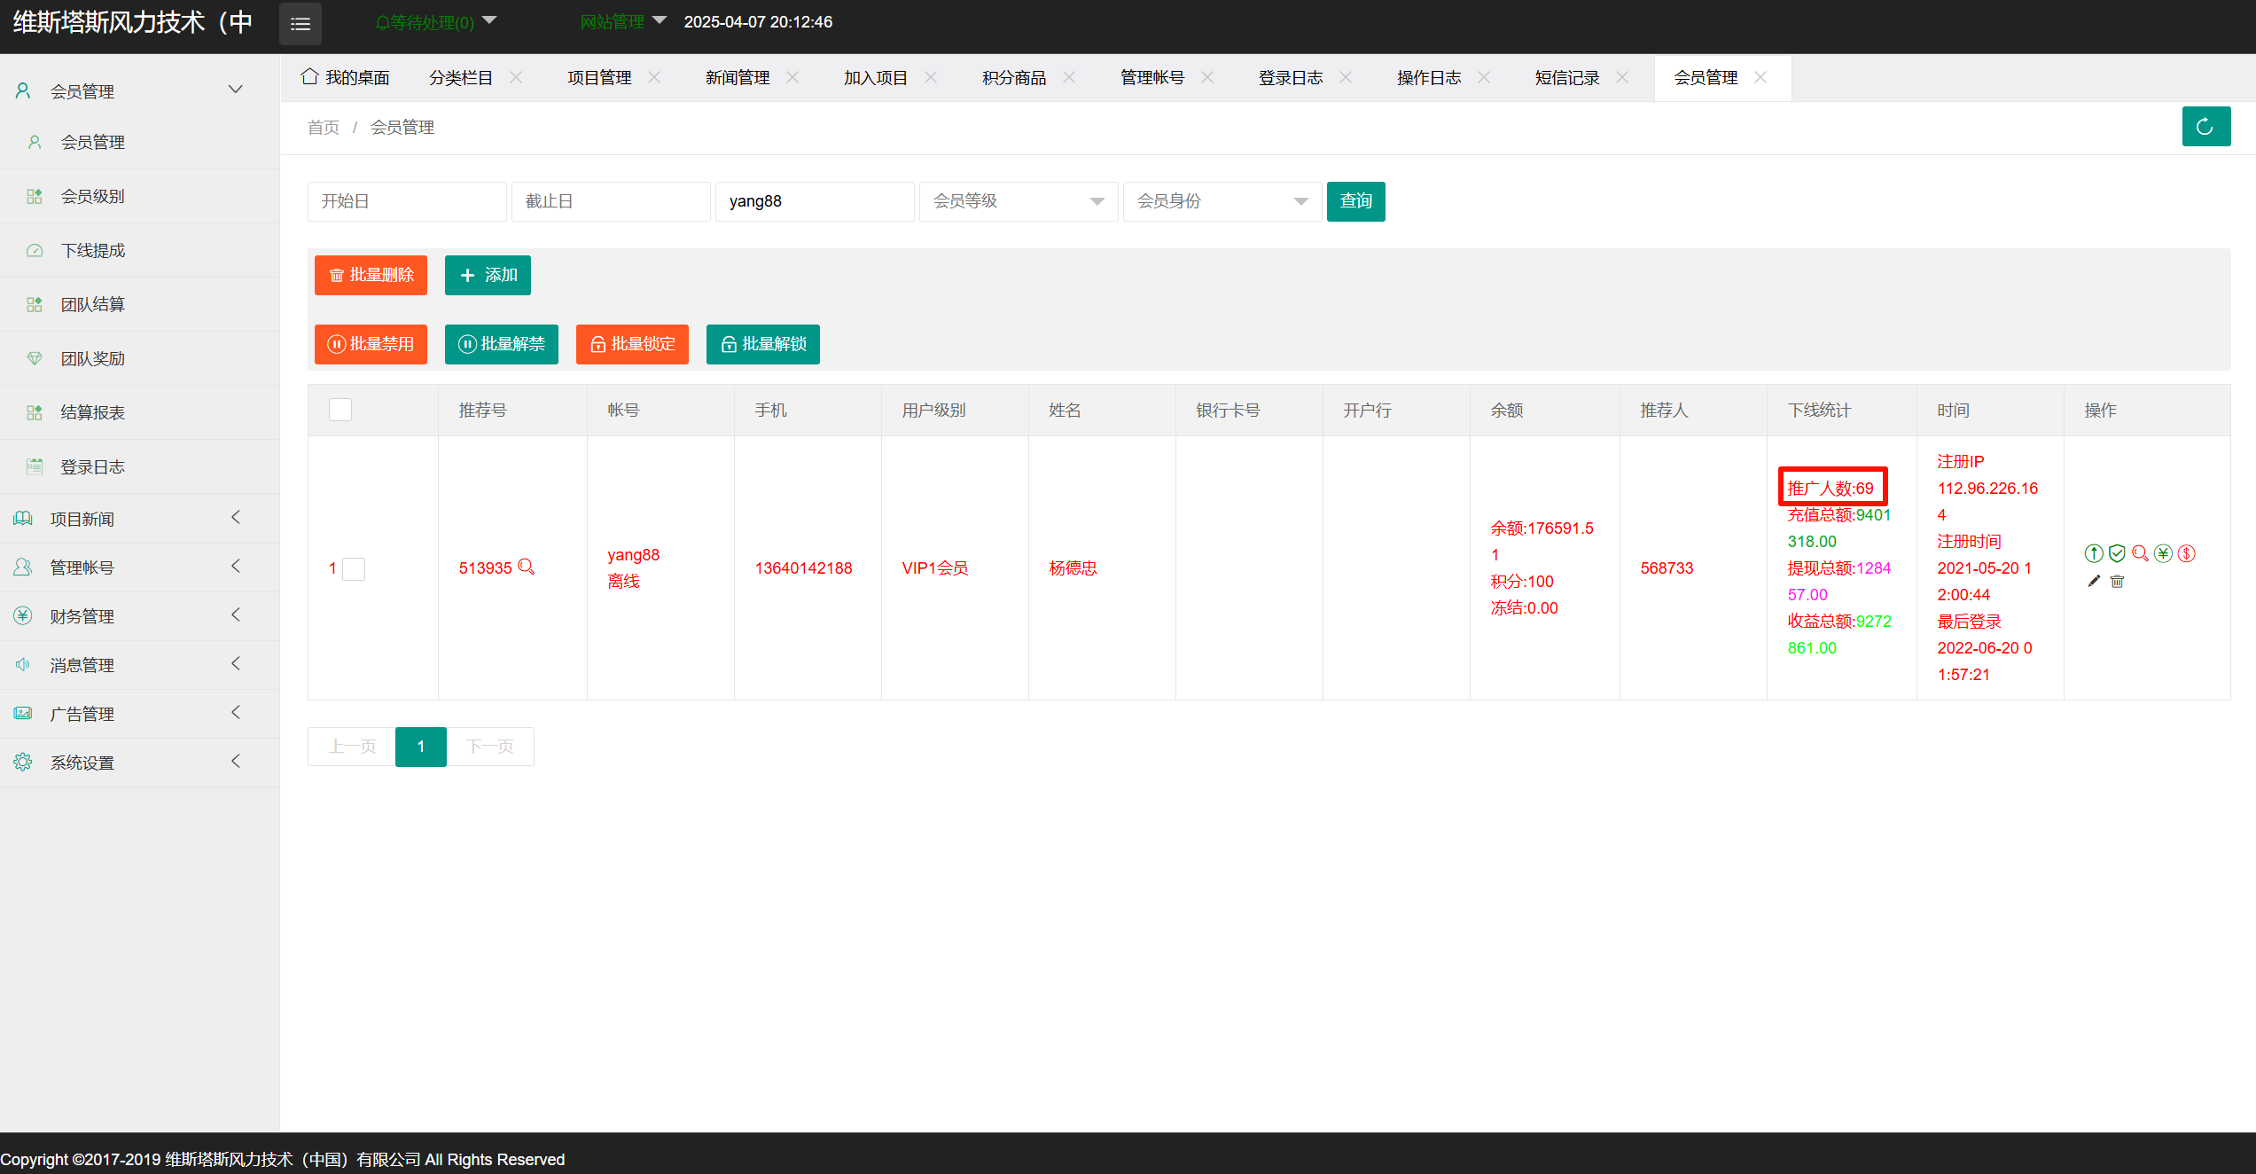Close the 新闻管理 tab
The width and height of the screenshot is (2256, 1174).
tap(792, 78)
